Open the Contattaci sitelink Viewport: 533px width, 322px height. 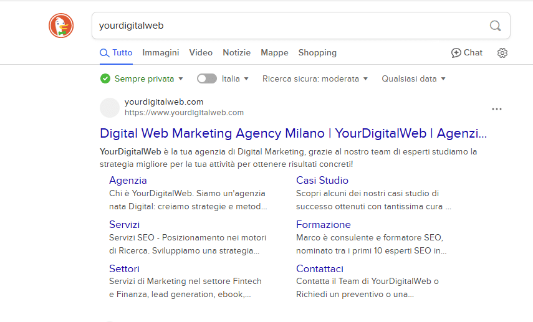320,268
